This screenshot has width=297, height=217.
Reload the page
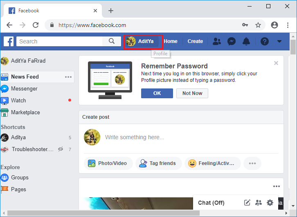(x=36, y=25)
